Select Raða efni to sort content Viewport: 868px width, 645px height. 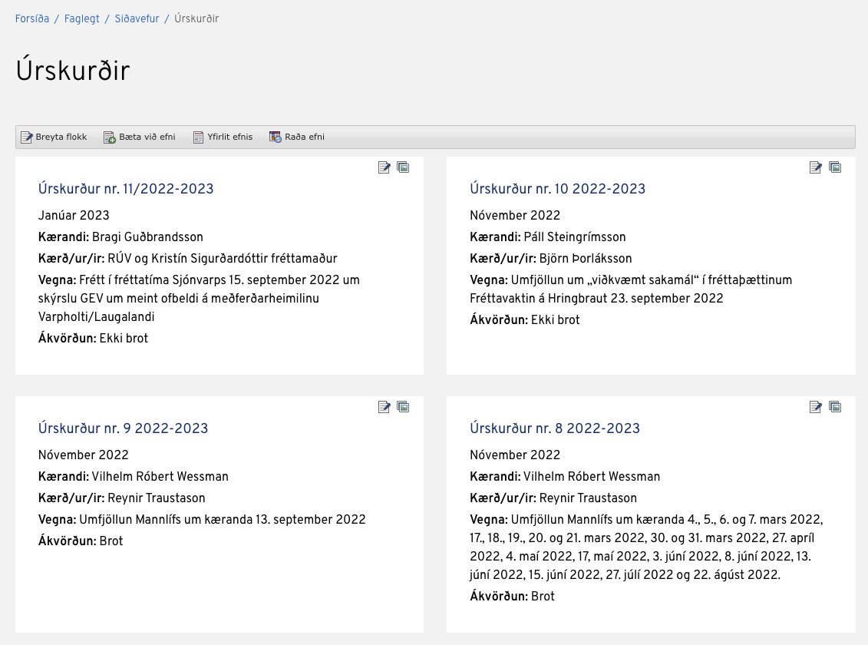click(x=297, y=137)
